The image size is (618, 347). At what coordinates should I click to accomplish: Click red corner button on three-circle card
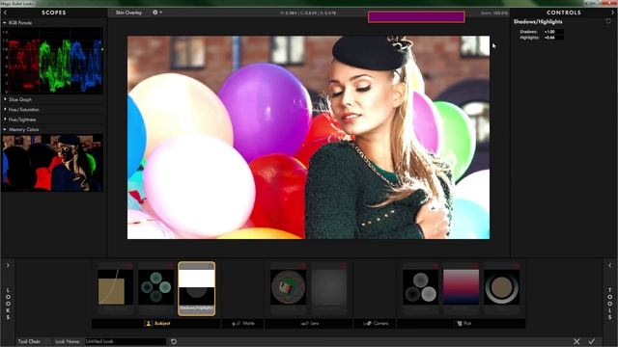(x=435, y=266)
